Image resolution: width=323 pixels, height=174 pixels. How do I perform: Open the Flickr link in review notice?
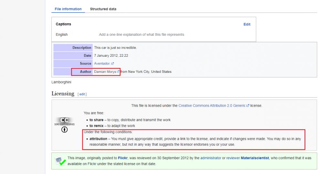tap(123, 158)
